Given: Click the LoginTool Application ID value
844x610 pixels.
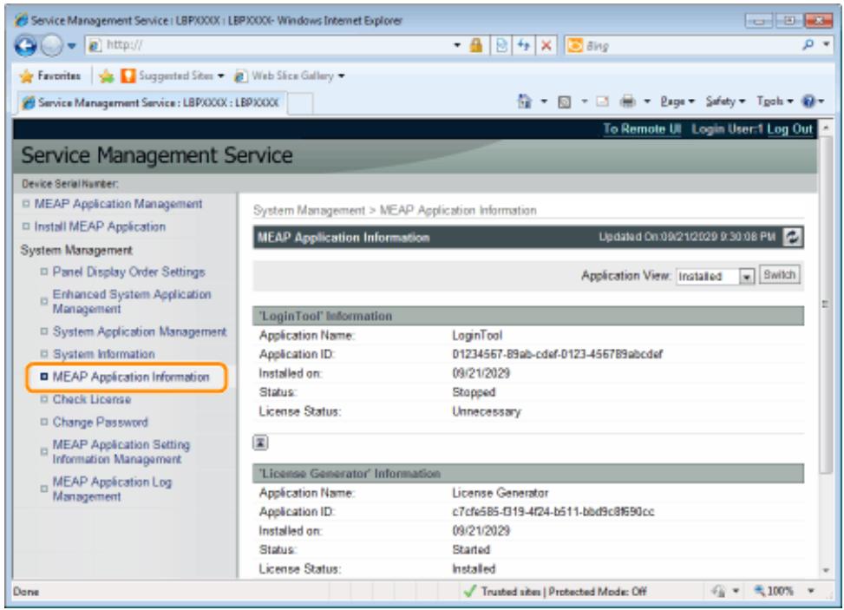Looking at the screenshot, I should 557,354.
